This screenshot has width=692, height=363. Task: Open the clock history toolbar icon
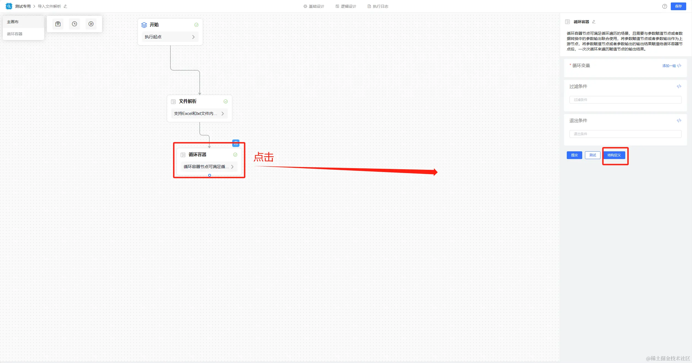coord(74,24)
